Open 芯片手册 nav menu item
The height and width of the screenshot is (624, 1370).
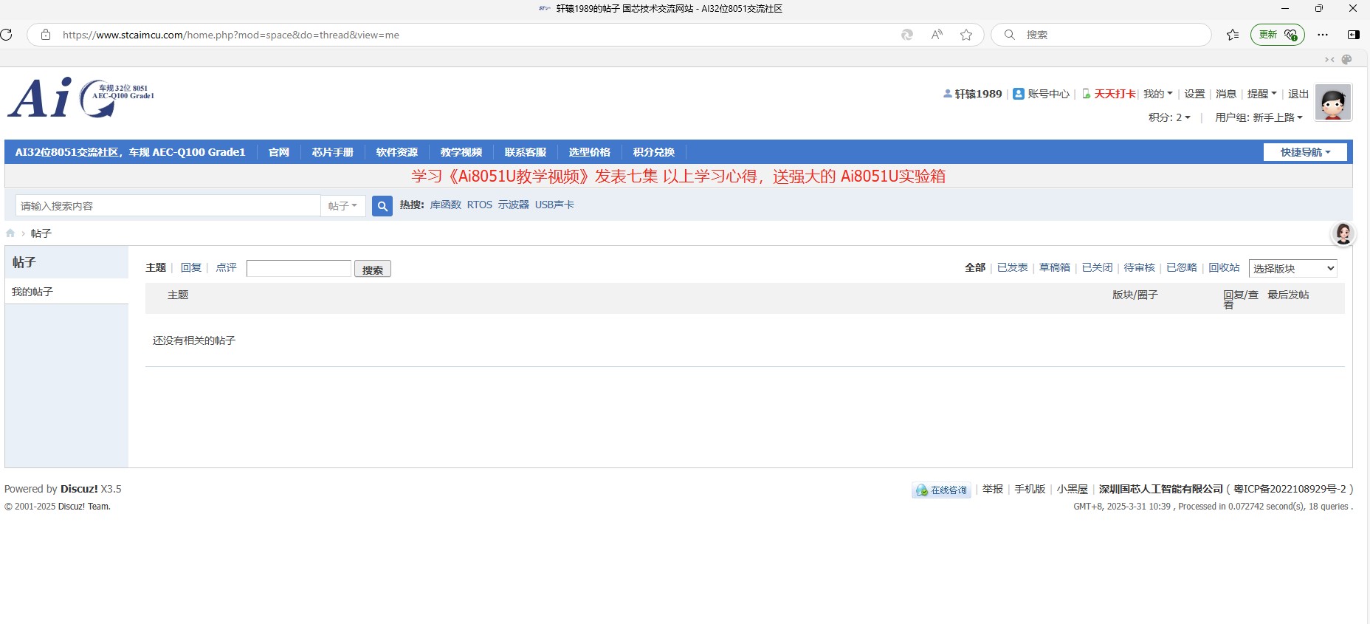[333, 152]
